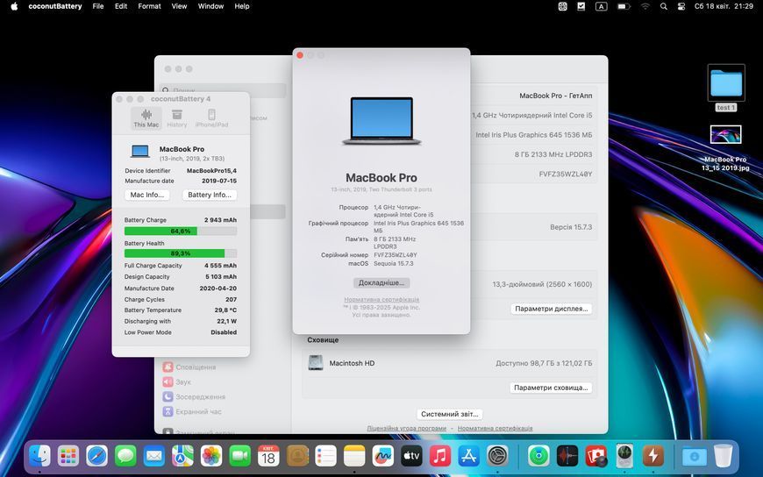Image resolution: width=763 pixels, height=477 pixels.
Task: Open Calendar showing 18 in dock
Action: coord(268,456)
